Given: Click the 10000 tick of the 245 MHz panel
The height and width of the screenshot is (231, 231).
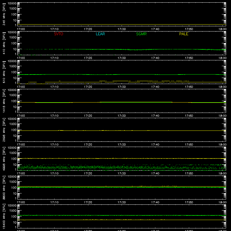Looking at the screenshot, I should coord(12,3).
